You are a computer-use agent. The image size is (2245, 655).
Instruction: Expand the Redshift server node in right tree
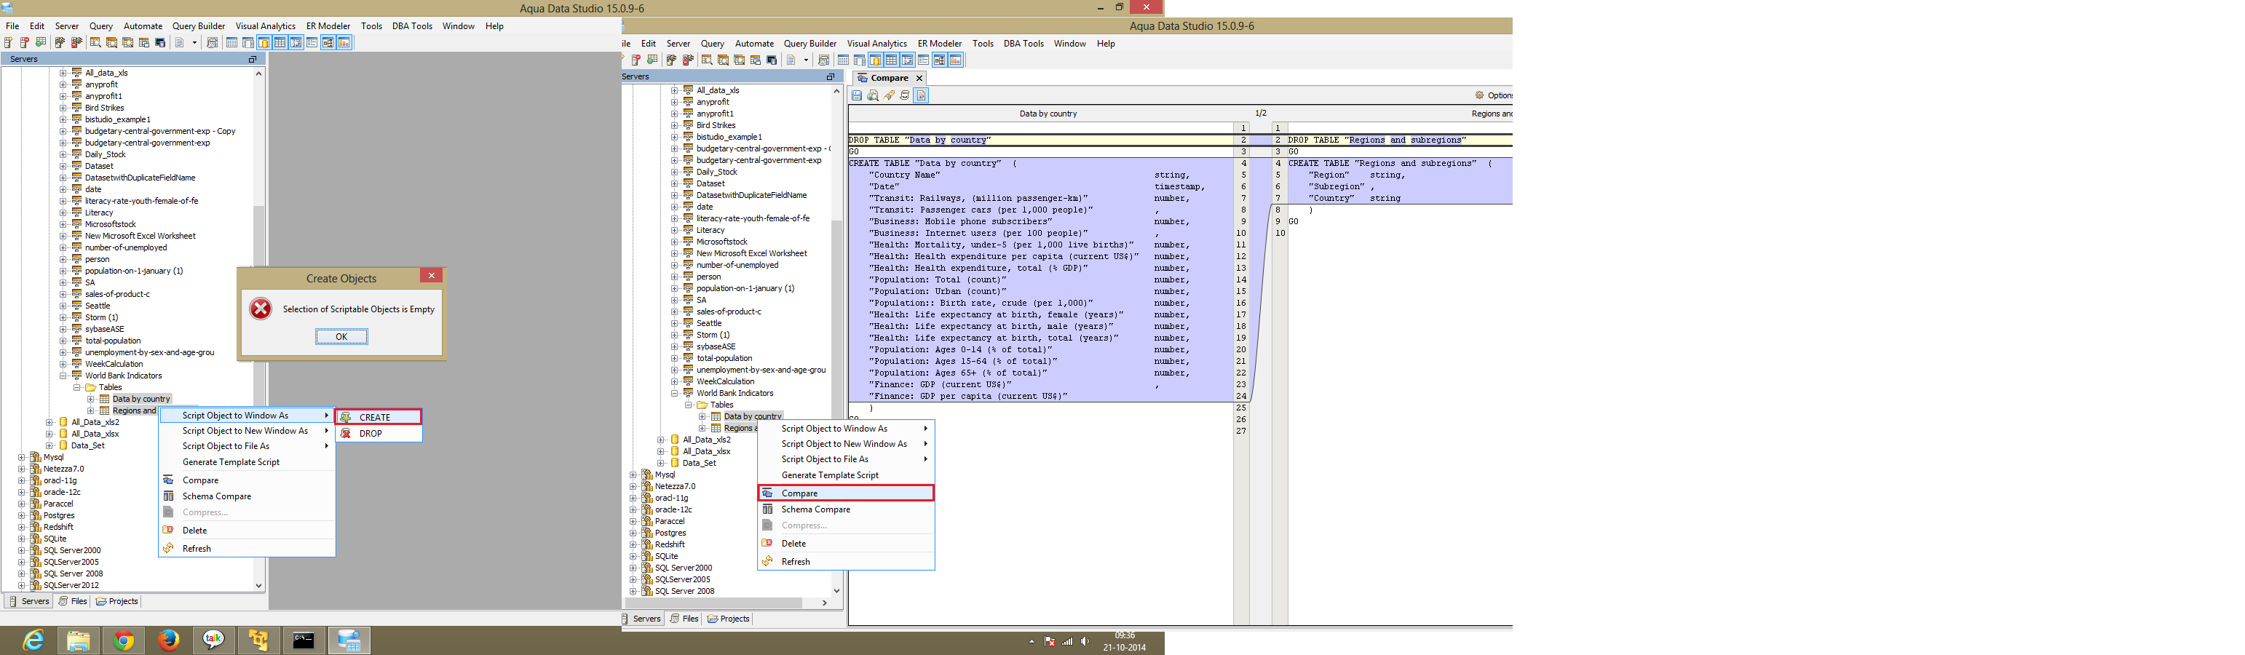pos(633,544)
